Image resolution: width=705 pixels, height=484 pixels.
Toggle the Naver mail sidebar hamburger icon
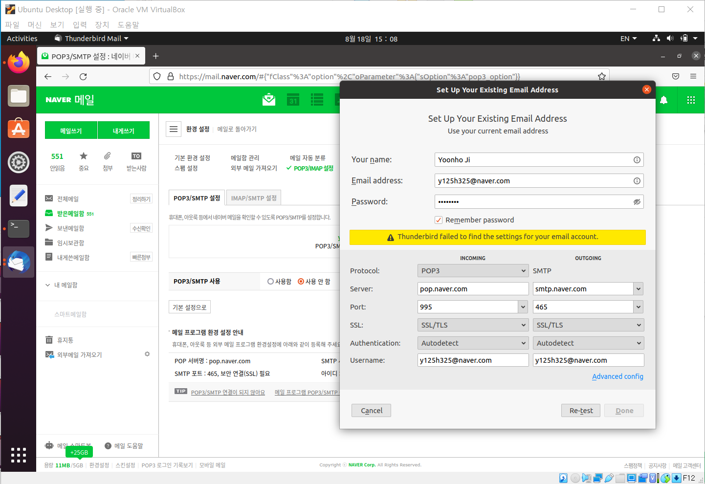tap(174, 129)
